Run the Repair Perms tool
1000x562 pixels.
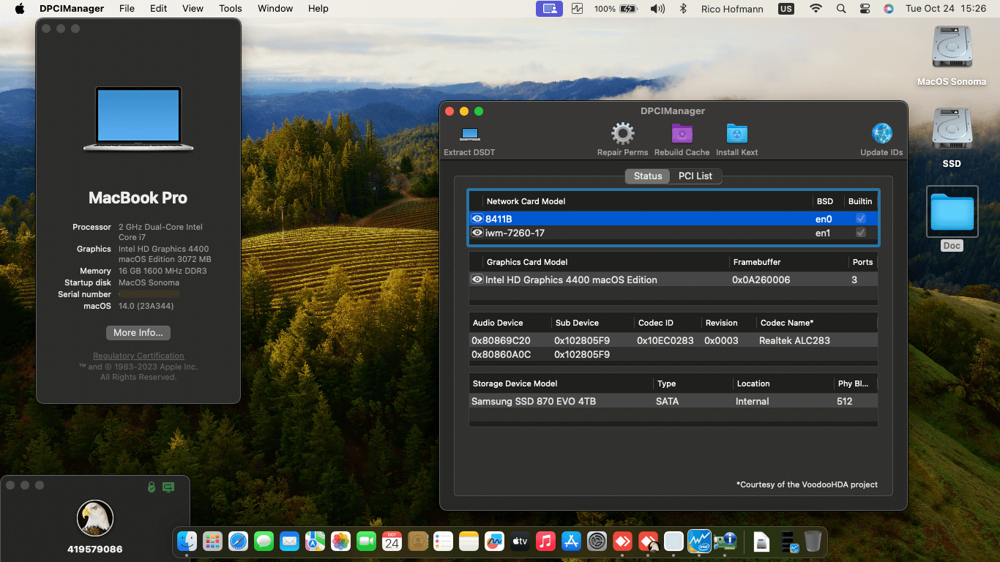tap(622, 135)
